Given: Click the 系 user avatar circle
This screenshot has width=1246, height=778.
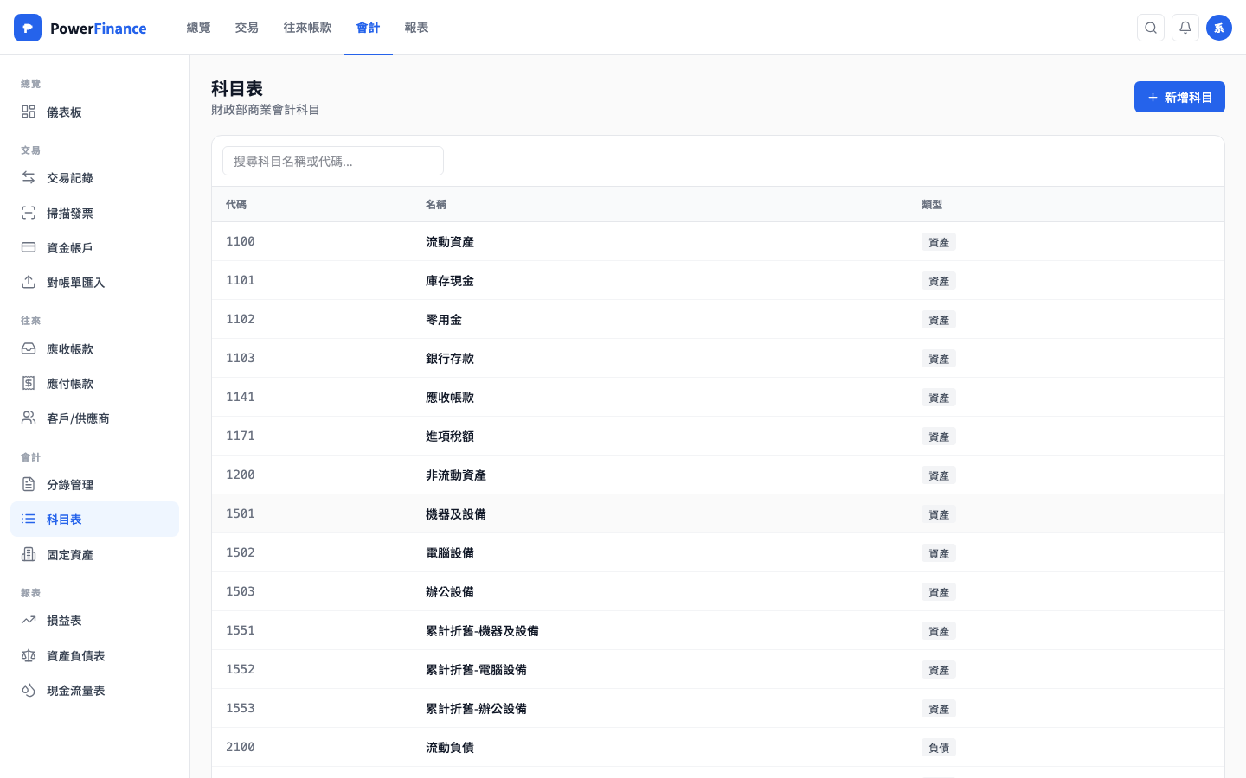Looking at the screenshot, I should point(1219,28).
